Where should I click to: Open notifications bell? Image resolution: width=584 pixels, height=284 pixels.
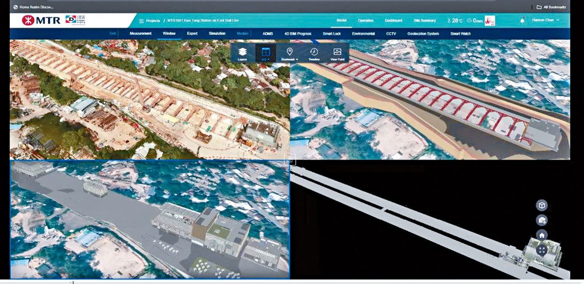522,21
